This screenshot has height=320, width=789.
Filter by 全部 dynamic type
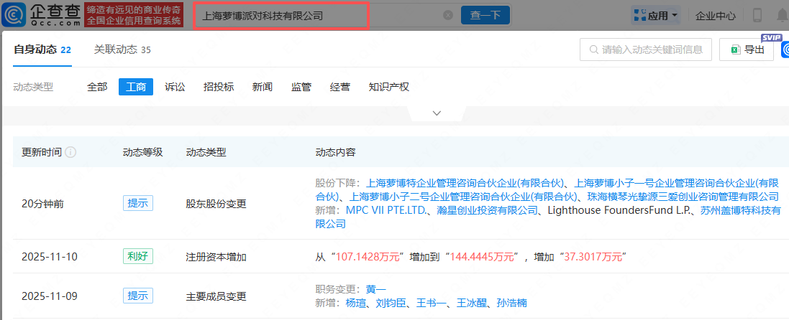point(97,87)
